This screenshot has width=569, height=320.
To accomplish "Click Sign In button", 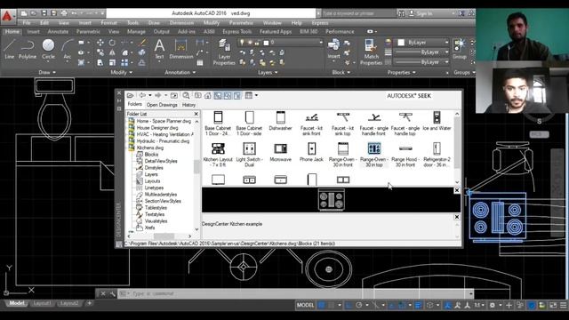I will (x=421, y=13).
